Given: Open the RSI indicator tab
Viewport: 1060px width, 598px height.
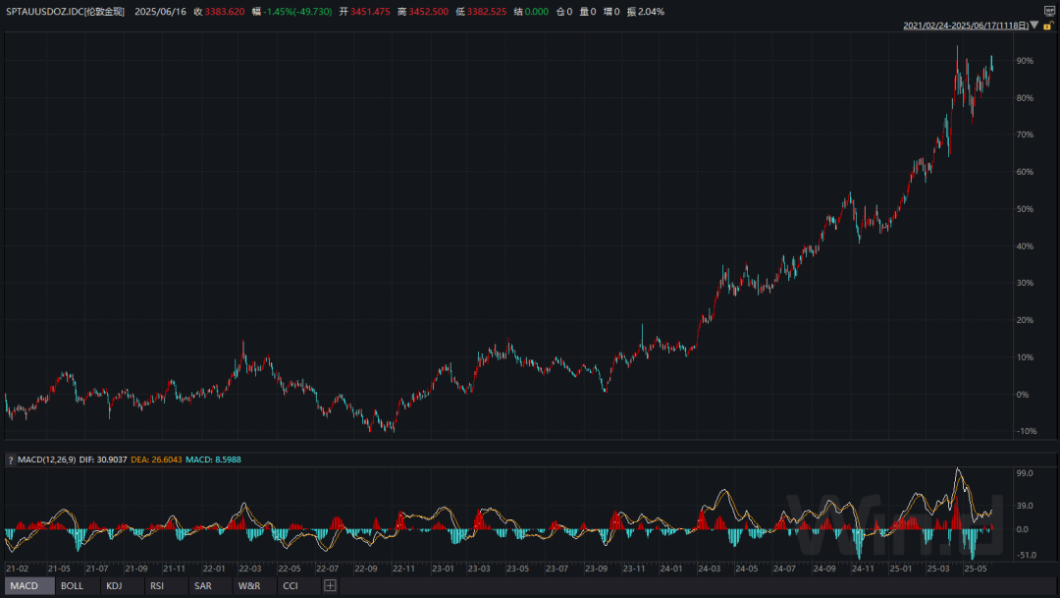Looking at the screenshot, I should 157,586.
